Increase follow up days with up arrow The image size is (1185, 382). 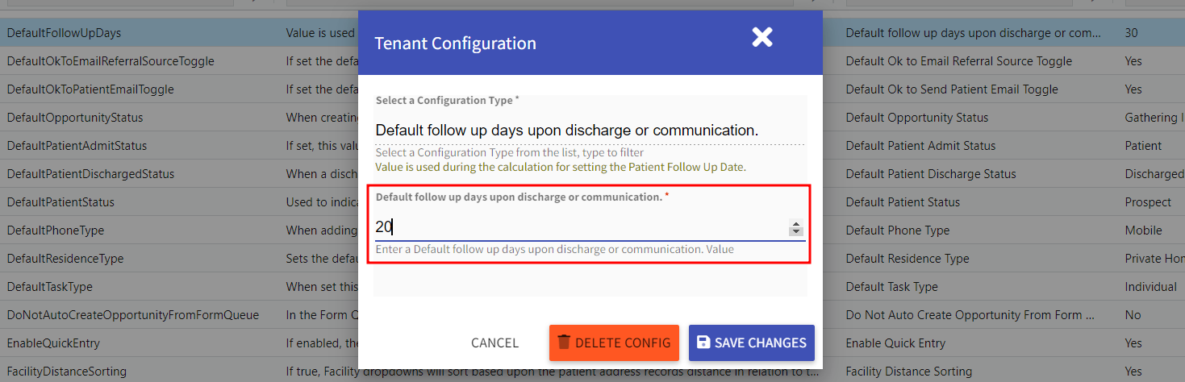coord(795,224)
